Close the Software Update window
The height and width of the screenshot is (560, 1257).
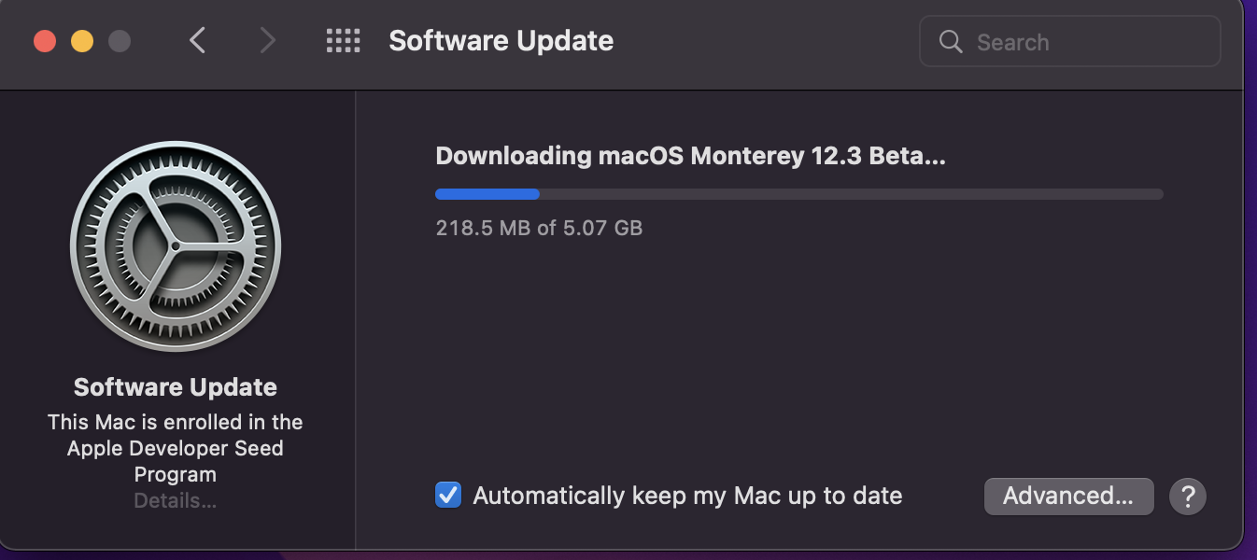tap(45, 41)
